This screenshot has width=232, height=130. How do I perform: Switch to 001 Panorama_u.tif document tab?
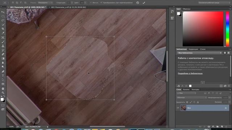pyautogui.click(x=69, y=7)
